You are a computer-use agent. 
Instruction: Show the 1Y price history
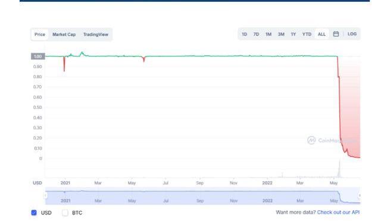(293, 34)
